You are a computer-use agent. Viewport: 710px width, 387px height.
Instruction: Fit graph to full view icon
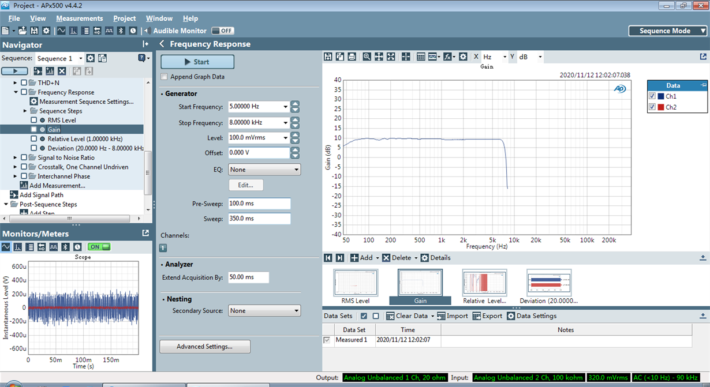(x=391, y=57)
